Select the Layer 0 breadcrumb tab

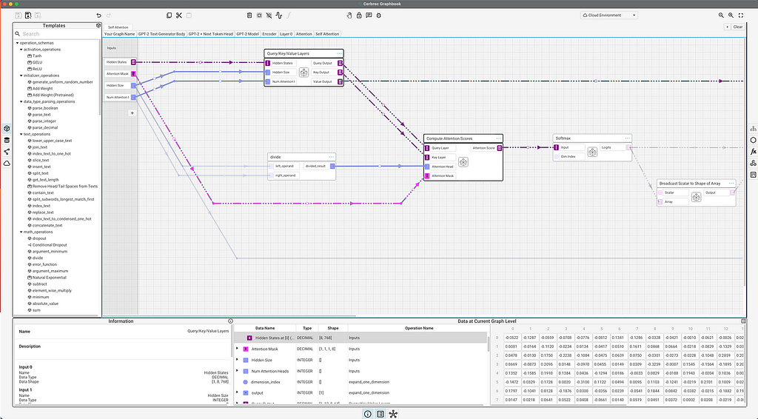286,34
